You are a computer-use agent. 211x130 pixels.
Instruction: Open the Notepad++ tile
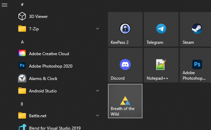pyautogui.click(x=161, y=65)
